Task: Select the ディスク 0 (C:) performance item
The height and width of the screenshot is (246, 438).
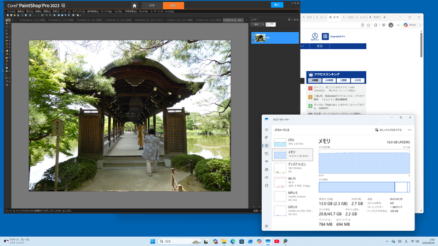Action: tap(293, 168)
